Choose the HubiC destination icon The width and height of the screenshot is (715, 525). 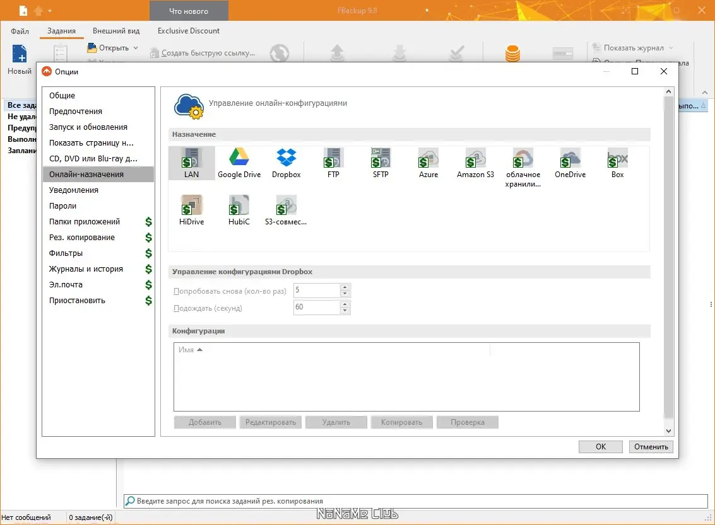tap(239, 211)
